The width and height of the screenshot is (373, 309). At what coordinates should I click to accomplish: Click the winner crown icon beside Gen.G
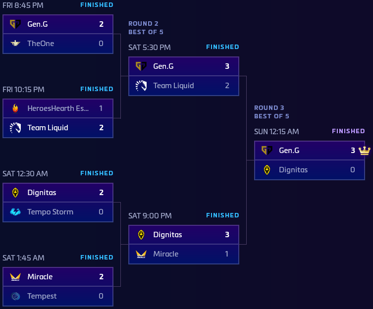(x=365, y=150)
